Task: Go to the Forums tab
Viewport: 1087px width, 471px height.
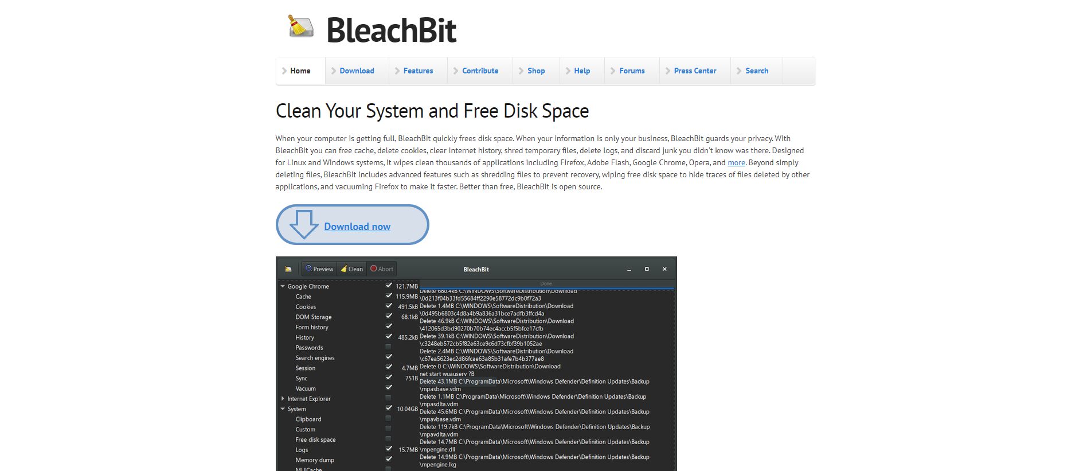Action: (632, 71)
